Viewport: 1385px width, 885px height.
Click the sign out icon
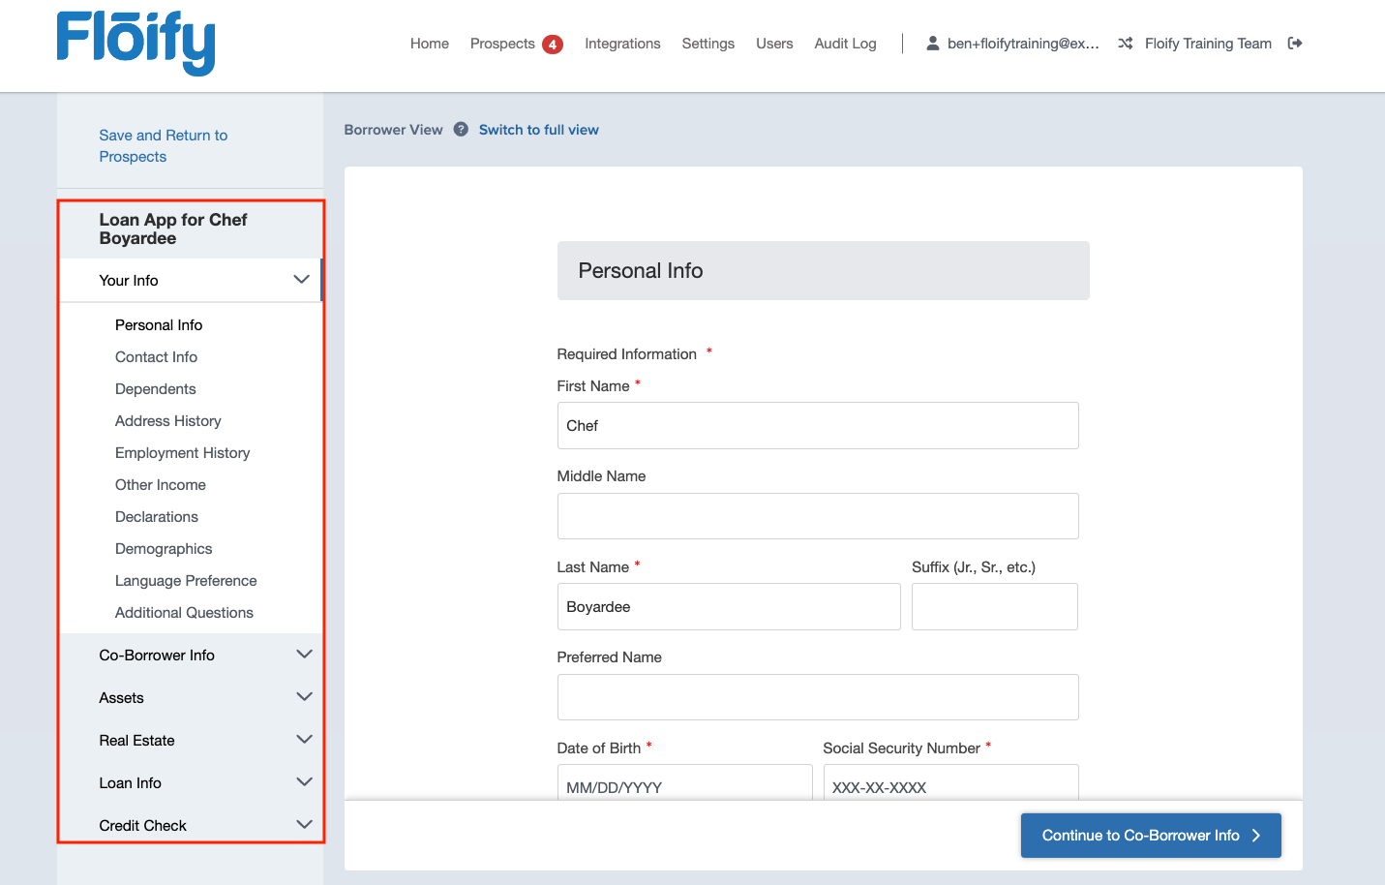(1295, 44)
